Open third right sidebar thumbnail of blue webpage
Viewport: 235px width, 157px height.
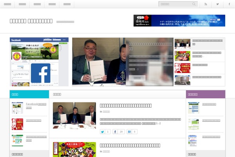click(193, 141)
